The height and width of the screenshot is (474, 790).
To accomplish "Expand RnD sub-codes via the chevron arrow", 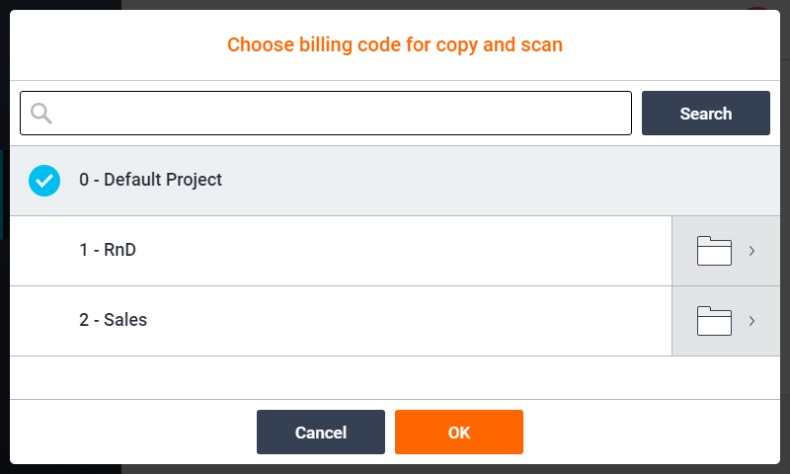I will pyautogui.click(x=751, y=251).
